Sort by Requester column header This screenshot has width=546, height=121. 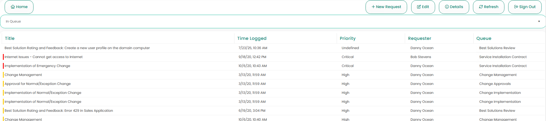pyautogui.click(x=420, y=38)
